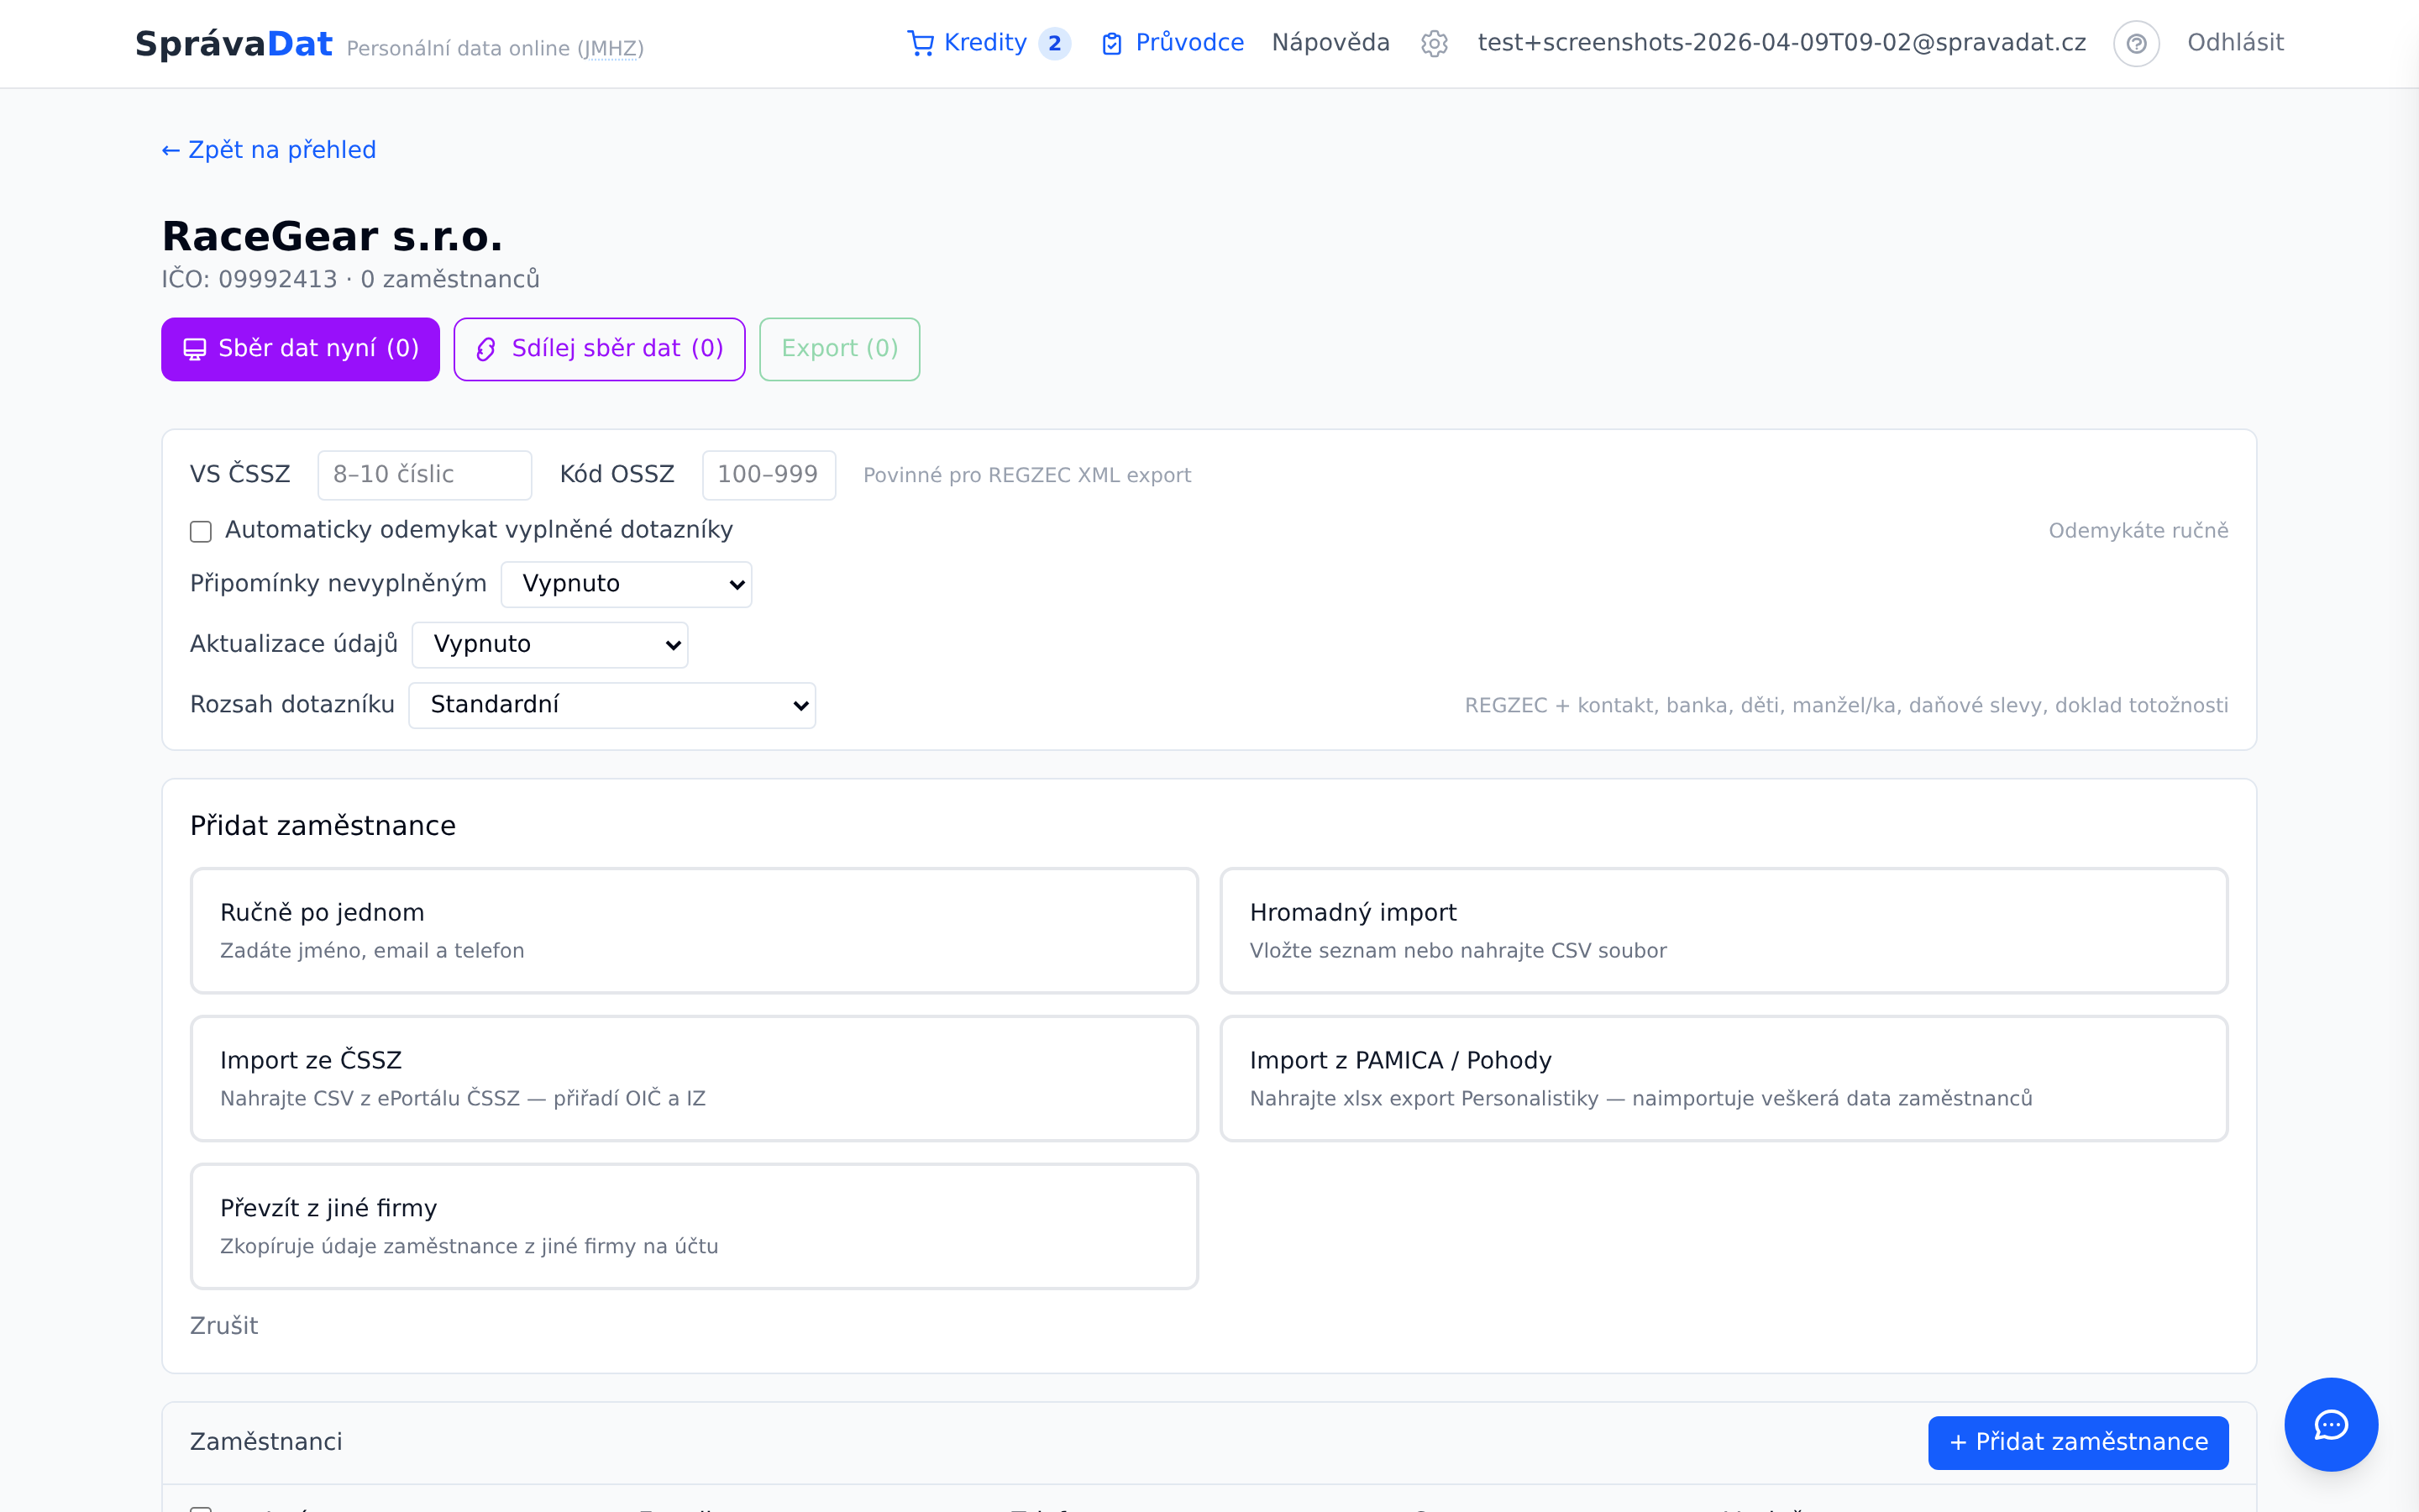
Task: Select the Import z PAMICA / Pohody card
Action: pos(1724,1078)
